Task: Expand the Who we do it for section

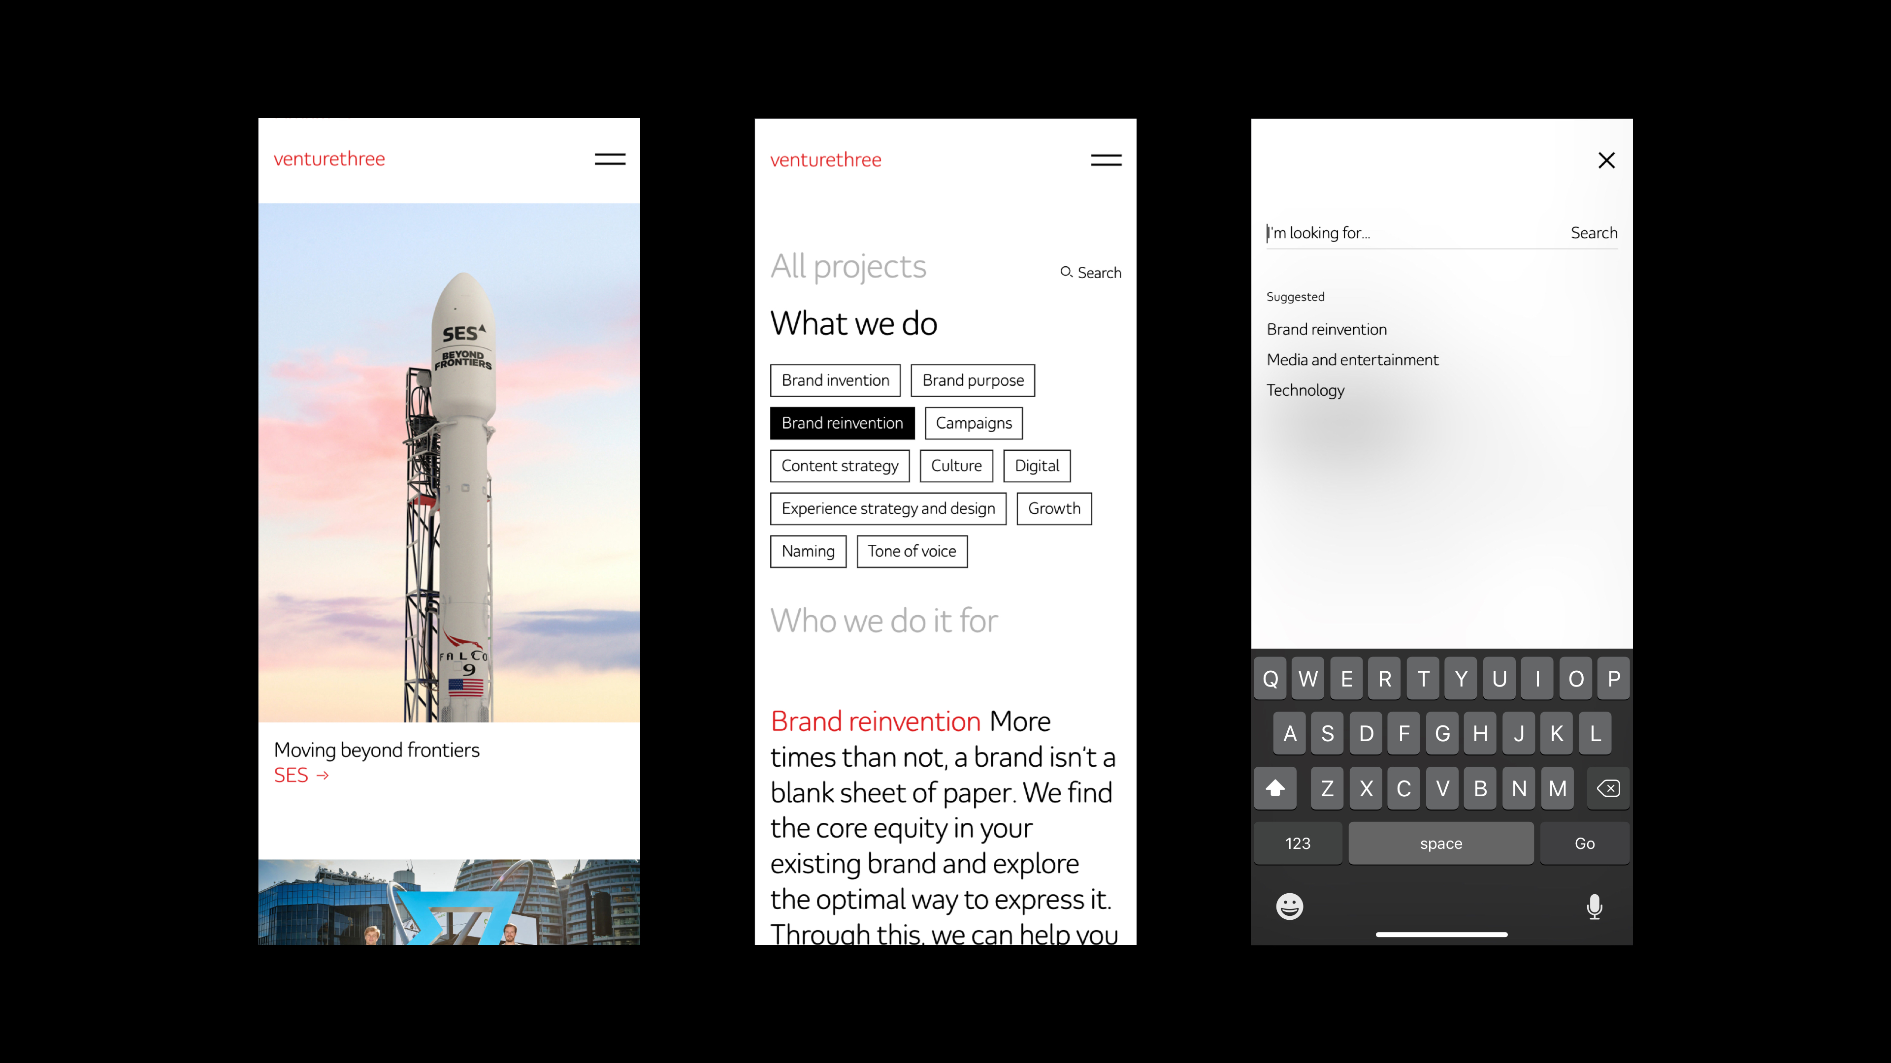Action: [x=884, y=622]
